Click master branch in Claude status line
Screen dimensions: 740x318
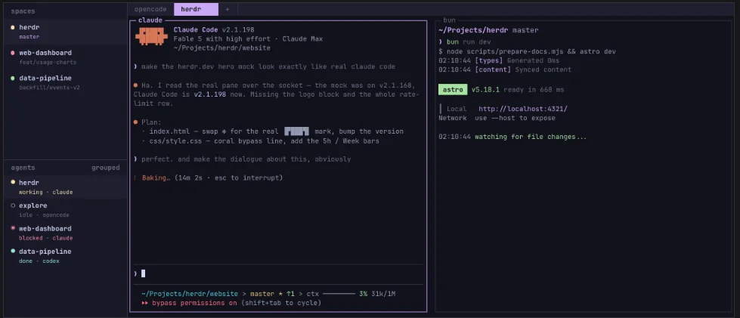pyautogui.click(x=262, y=294)
